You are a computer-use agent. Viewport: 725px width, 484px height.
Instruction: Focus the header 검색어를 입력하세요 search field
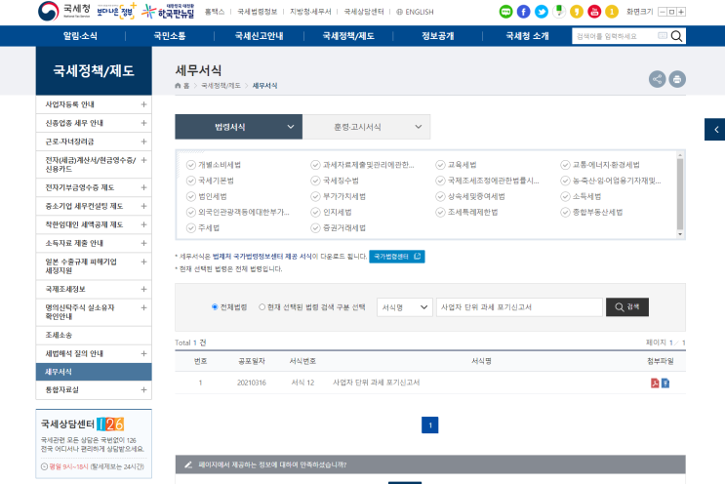[615, 36]
